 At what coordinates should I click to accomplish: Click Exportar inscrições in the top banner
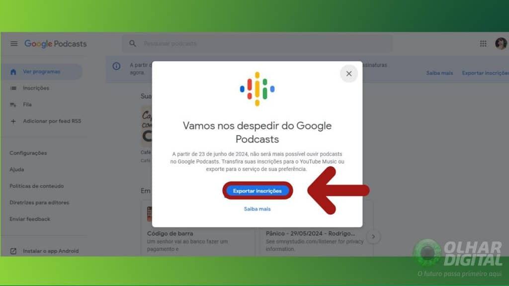[x=485, y=73]
